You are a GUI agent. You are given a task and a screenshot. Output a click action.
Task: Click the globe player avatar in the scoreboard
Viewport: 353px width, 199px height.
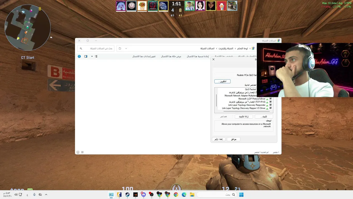(164, 6)
